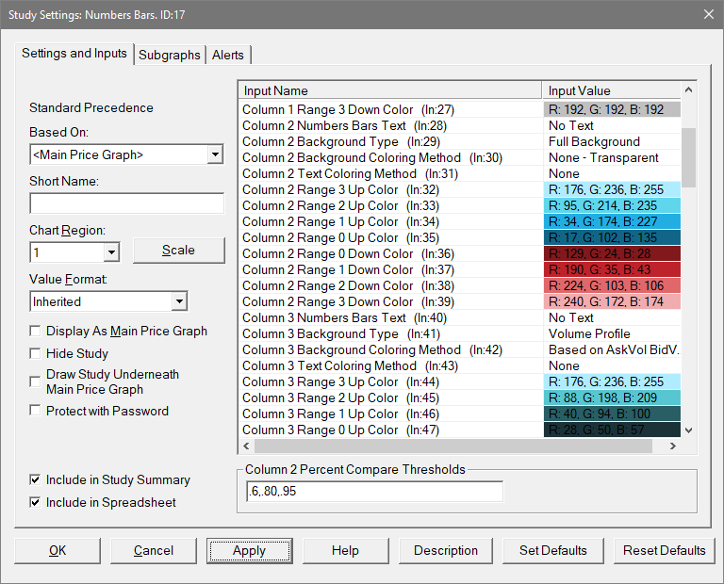Expand the Based On dropdown
This screenshot has height=584, width=724.
click(x=215, y=154)
